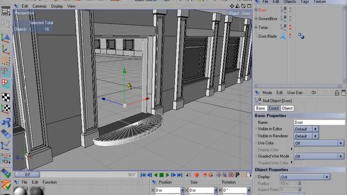Open viewport View menu
Image resolution: width=347 pixels, height=195 pixels.
tap(71, 6)
